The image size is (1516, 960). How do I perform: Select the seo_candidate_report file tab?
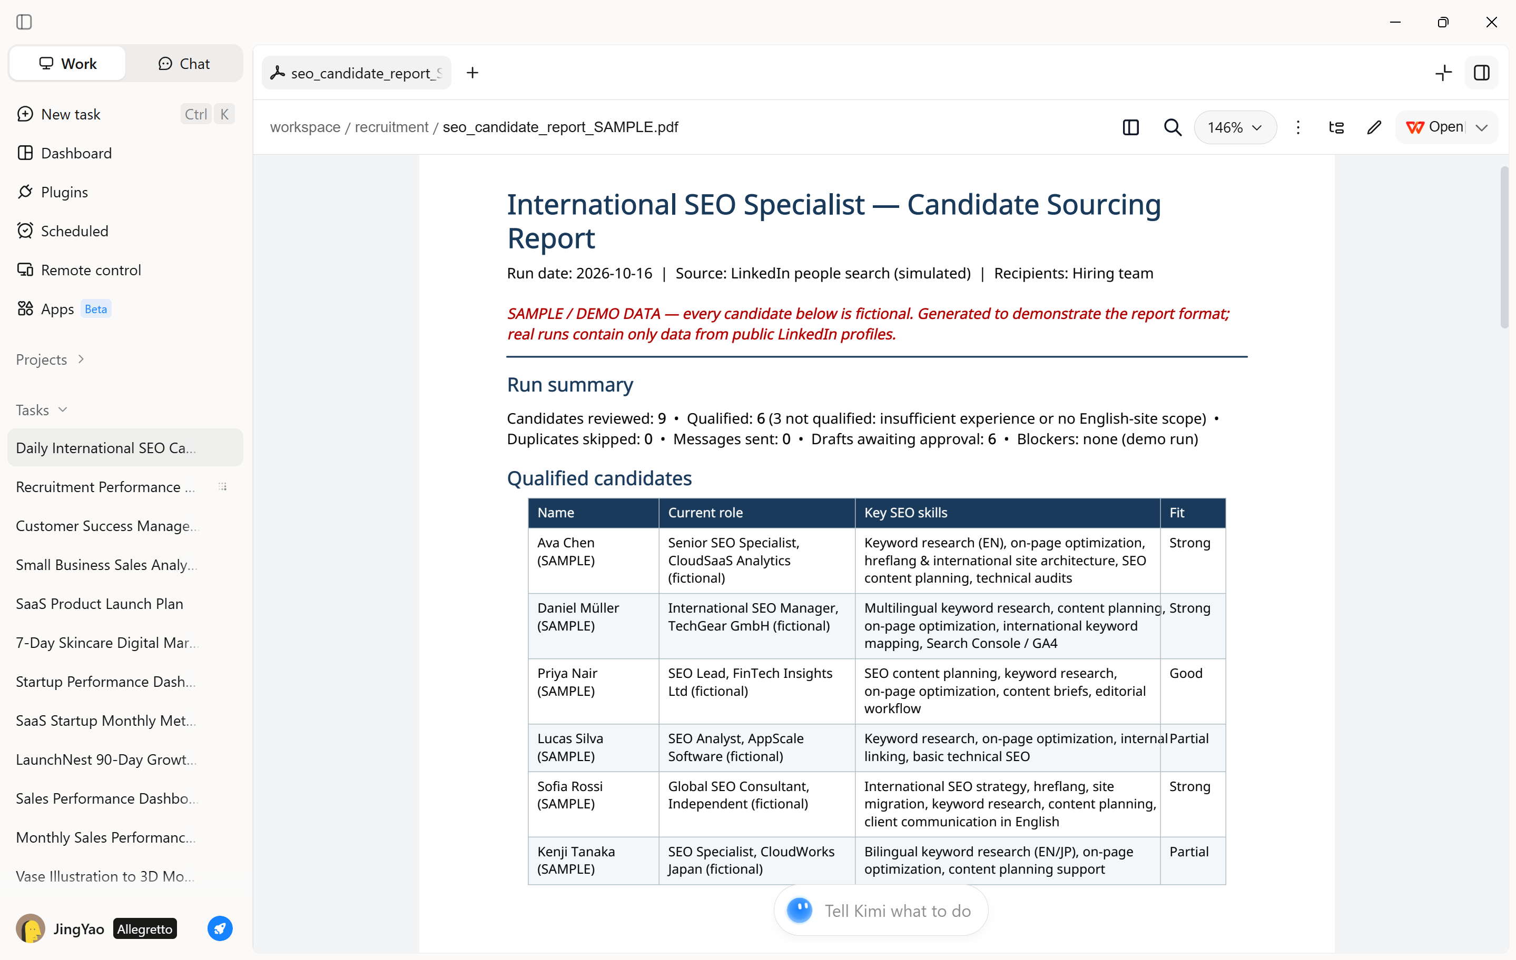coord(356,73)
